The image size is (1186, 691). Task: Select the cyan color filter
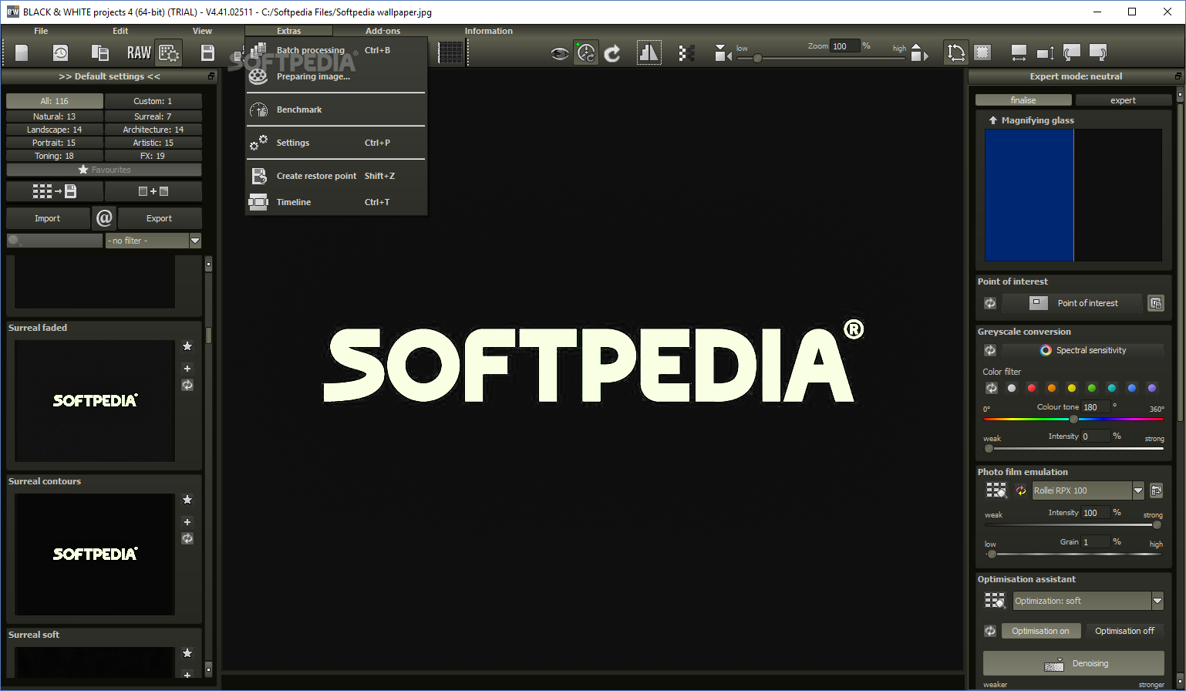click(x=1112, y=388)
